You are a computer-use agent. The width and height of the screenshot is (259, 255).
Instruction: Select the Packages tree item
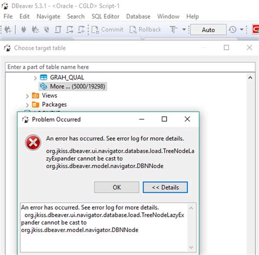[x=54, y=104]
